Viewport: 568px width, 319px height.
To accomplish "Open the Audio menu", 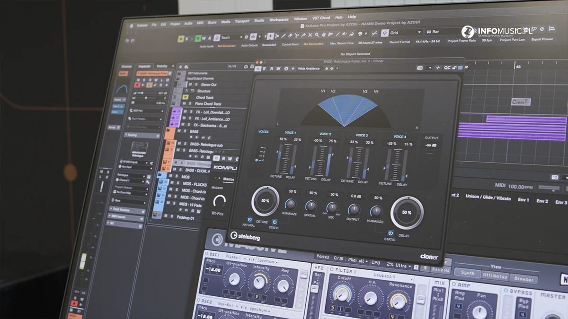I will [x=188, y=23].
